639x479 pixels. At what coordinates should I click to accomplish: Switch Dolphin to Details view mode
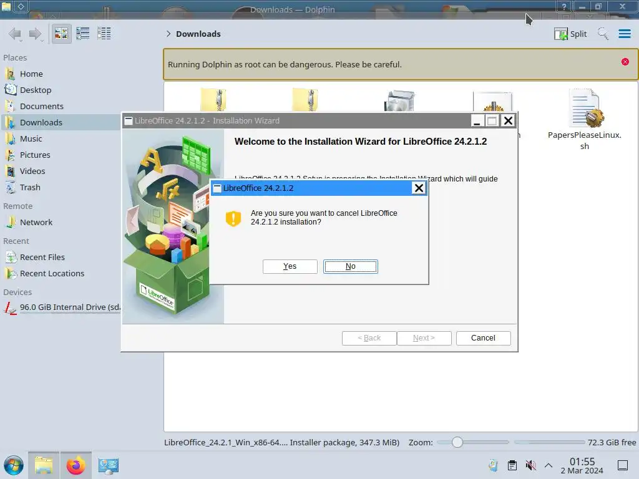tap(104, 34)
